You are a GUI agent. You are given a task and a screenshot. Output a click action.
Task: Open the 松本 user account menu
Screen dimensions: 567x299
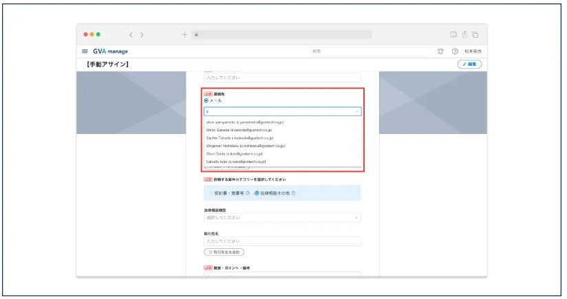pos(473,52)
